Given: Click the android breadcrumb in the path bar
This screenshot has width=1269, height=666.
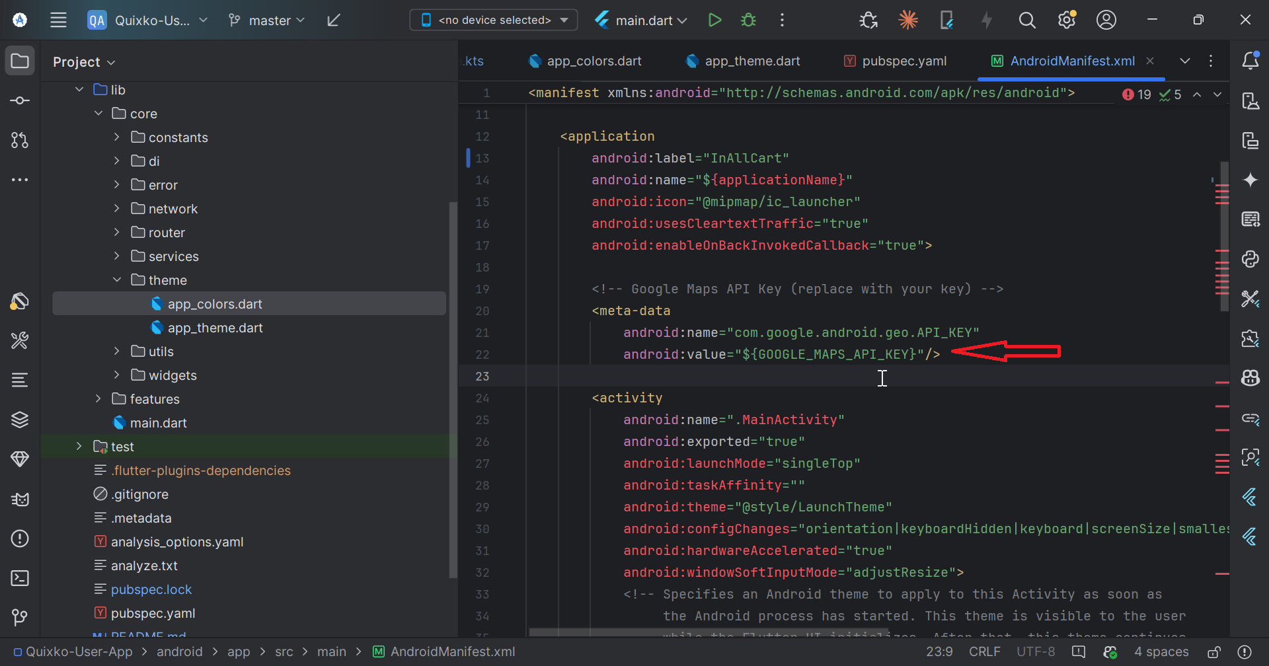Looking at the screenshot, I should pyautogui.click(x=179, y=652).
